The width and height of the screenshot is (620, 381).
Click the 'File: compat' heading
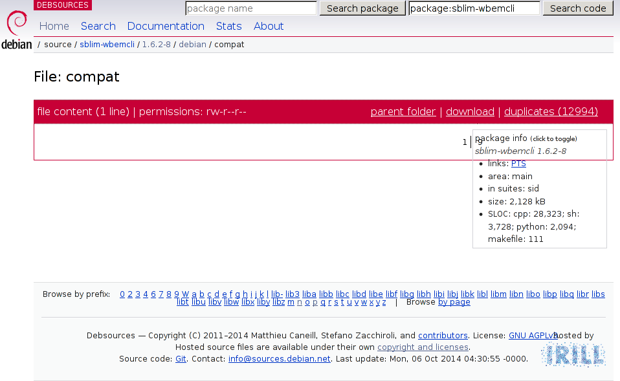(x=76, y=77)
